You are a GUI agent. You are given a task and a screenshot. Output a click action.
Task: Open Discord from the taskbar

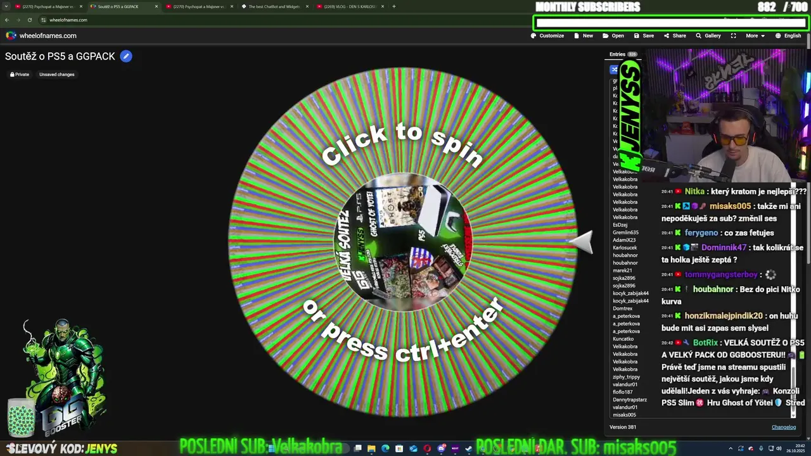[442, 448]
